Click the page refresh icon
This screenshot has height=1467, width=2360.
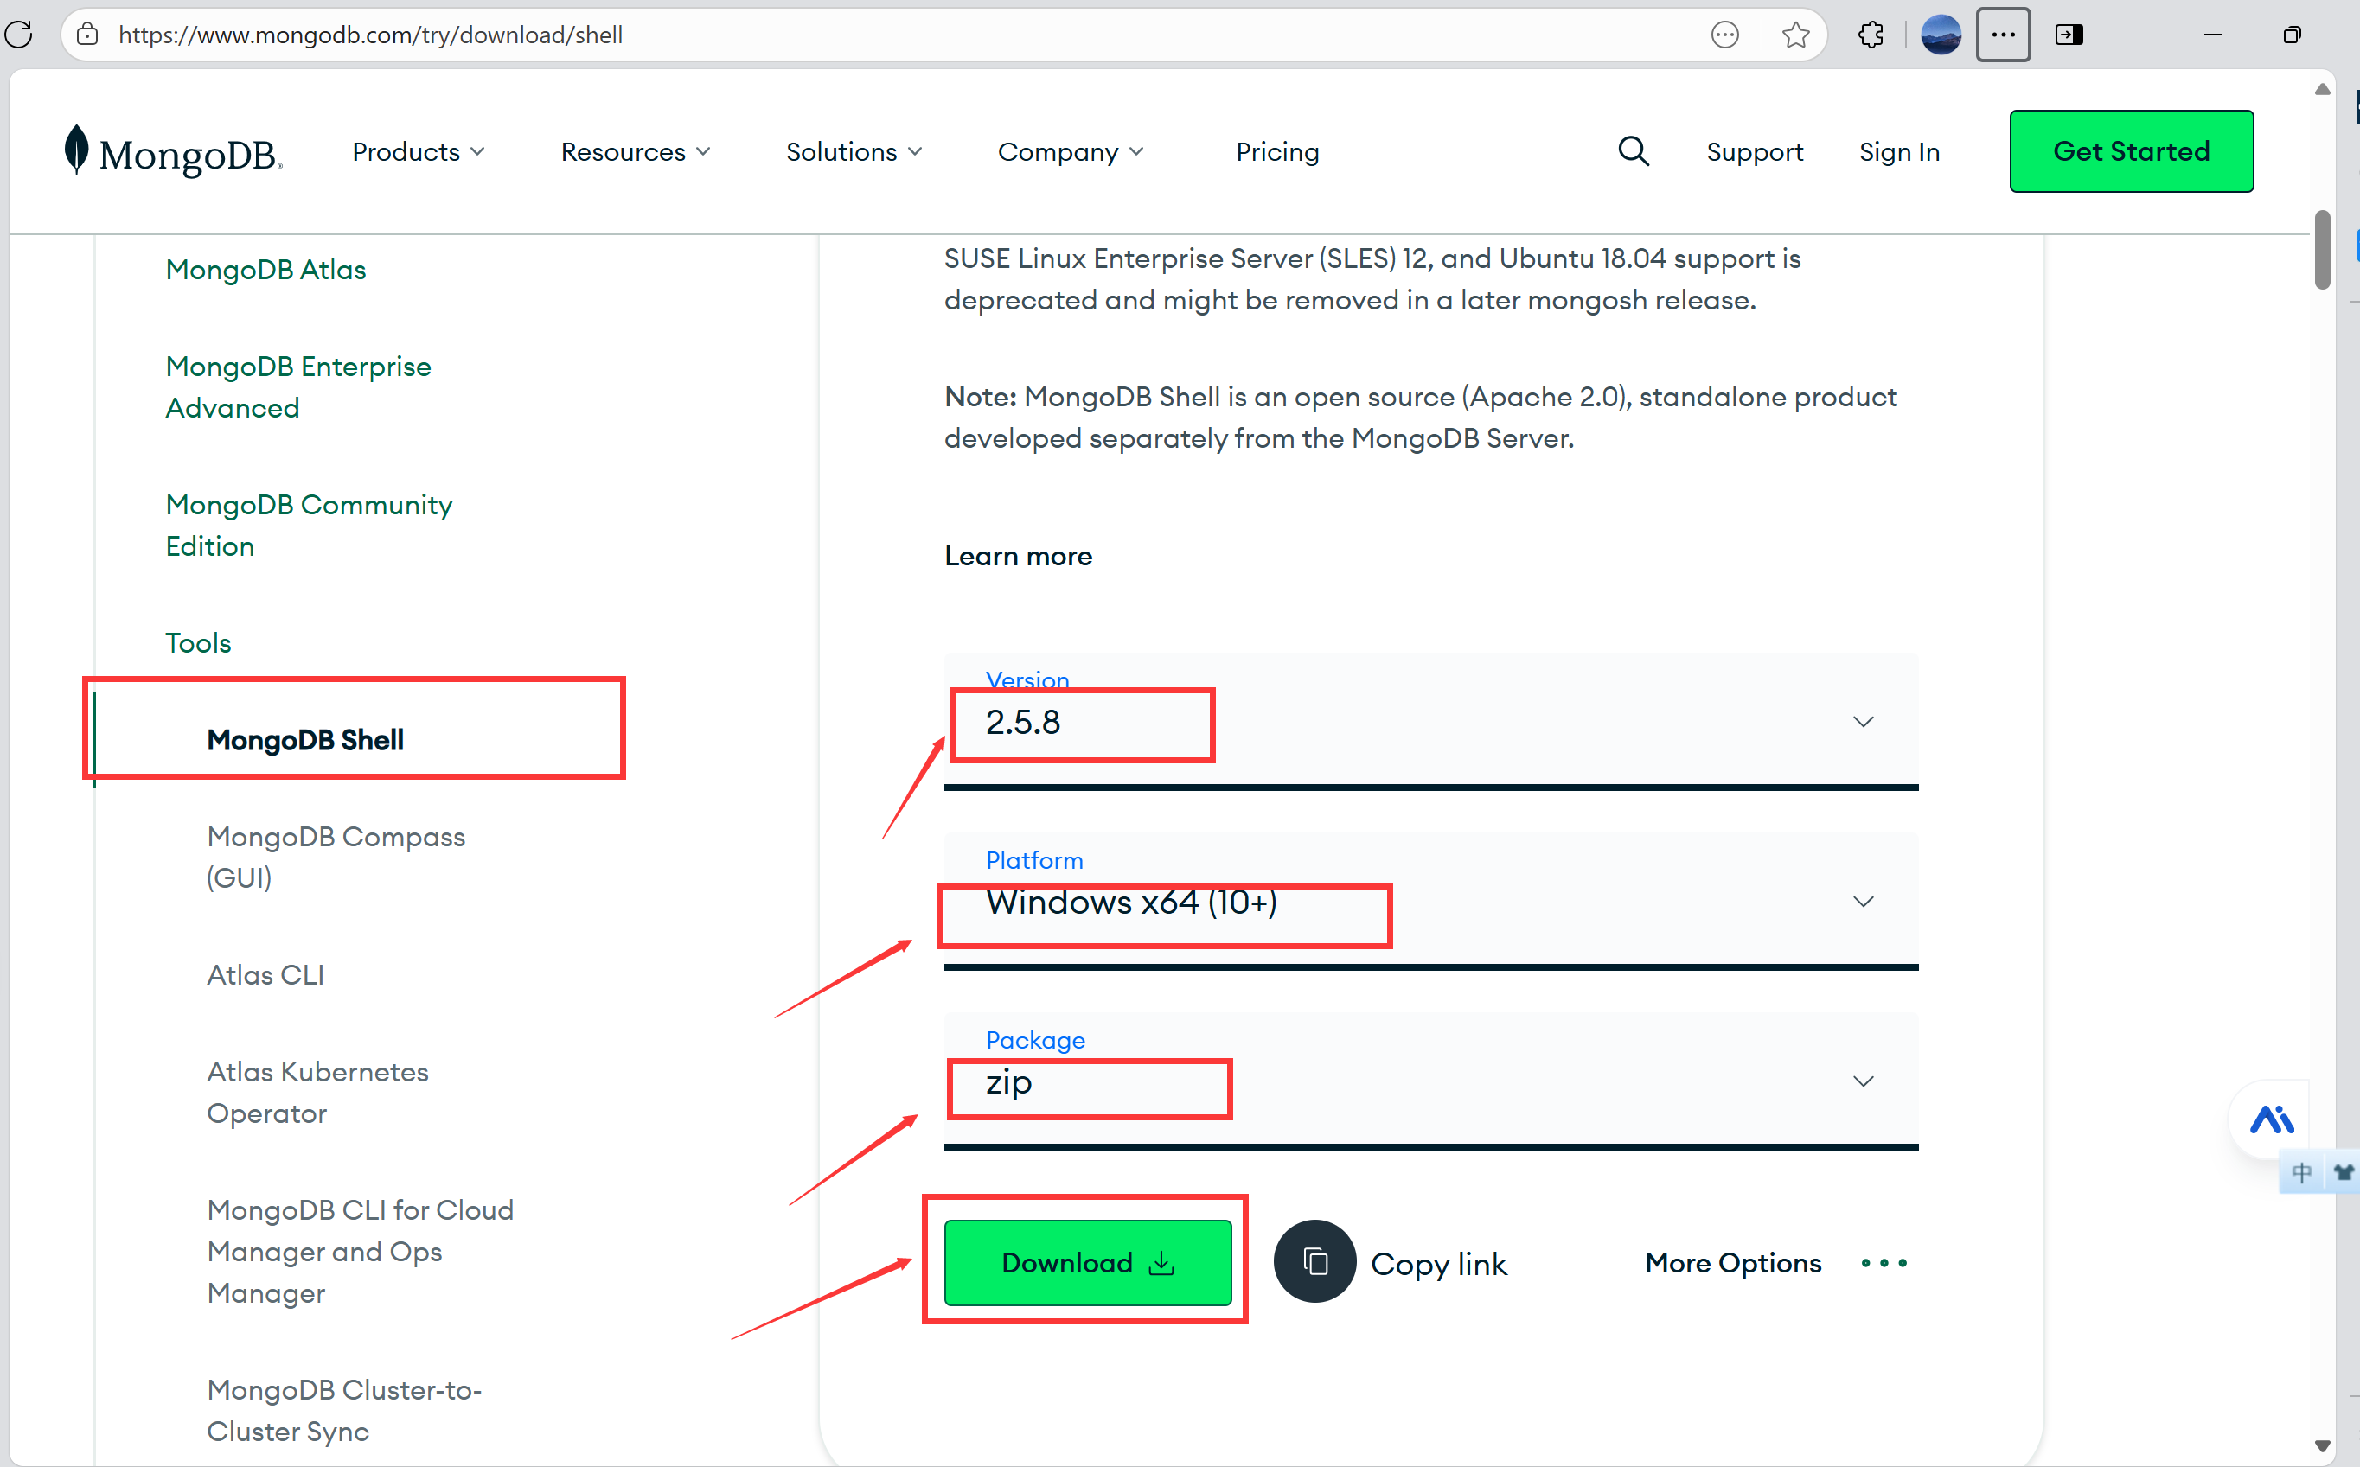[x=19, y=34]
